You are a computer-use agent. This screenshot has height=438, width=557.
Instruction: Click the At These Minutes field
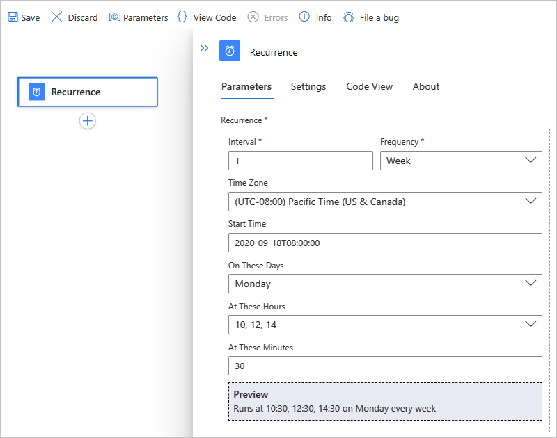click(x=384, y=366)
